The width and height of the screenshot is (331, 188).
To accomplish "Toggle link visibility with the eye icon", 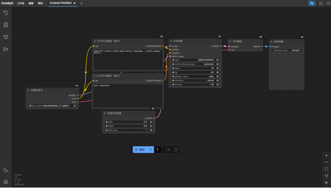I will pyautogui.click(x=326, y=183).
